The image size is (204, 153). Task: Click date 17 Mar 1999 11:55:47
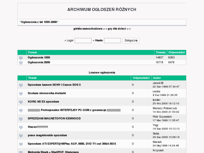click(x=166, y=120)
